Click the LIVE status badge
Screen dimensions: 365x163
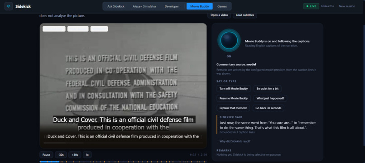pos(311,6)
